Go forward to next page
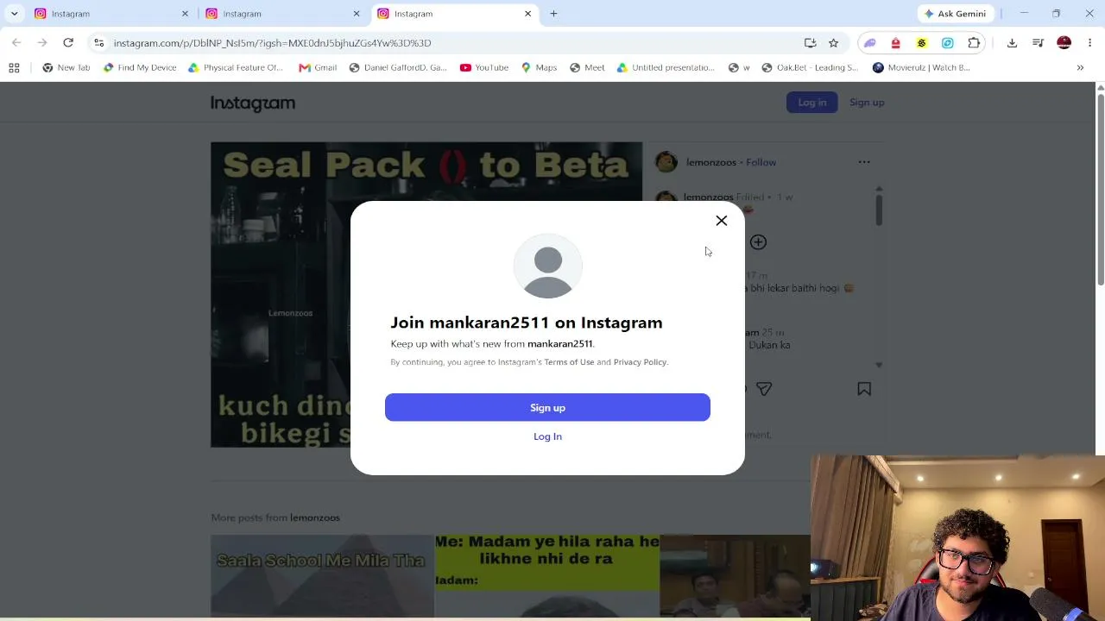 [x=41, y=43]
